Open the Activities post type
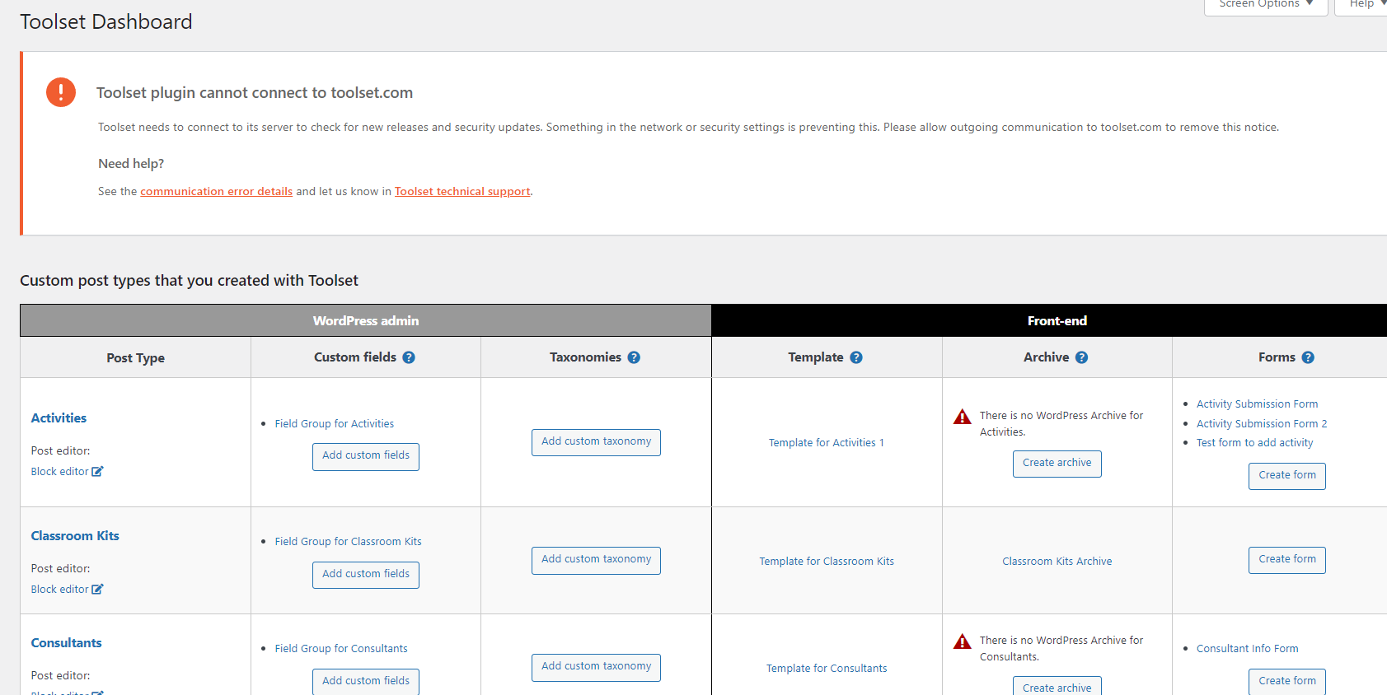 (x=59, y=418)
